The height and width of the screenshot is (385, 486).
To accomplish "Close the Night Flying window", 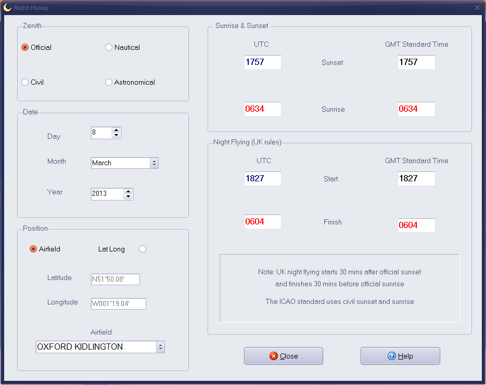I will pyautogui.click(x=477, y=7).
